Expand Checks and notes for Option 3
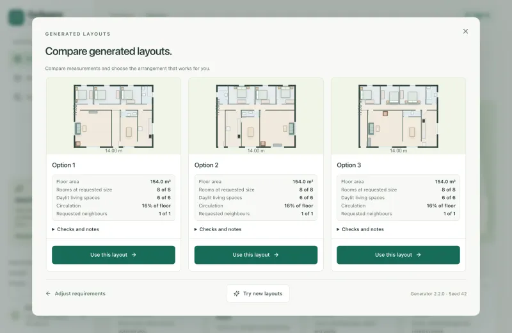The image size is (512, 333). coord(360,229)
